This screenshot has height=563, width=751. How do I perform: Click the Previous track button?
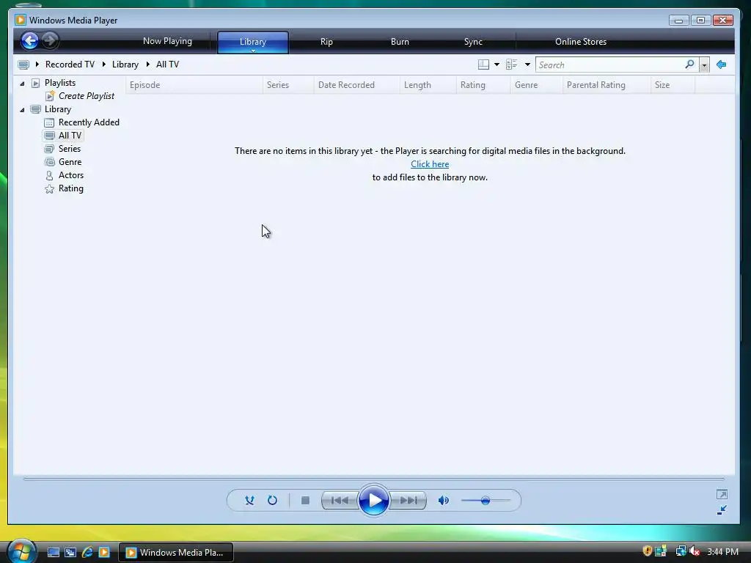(340, 501)
